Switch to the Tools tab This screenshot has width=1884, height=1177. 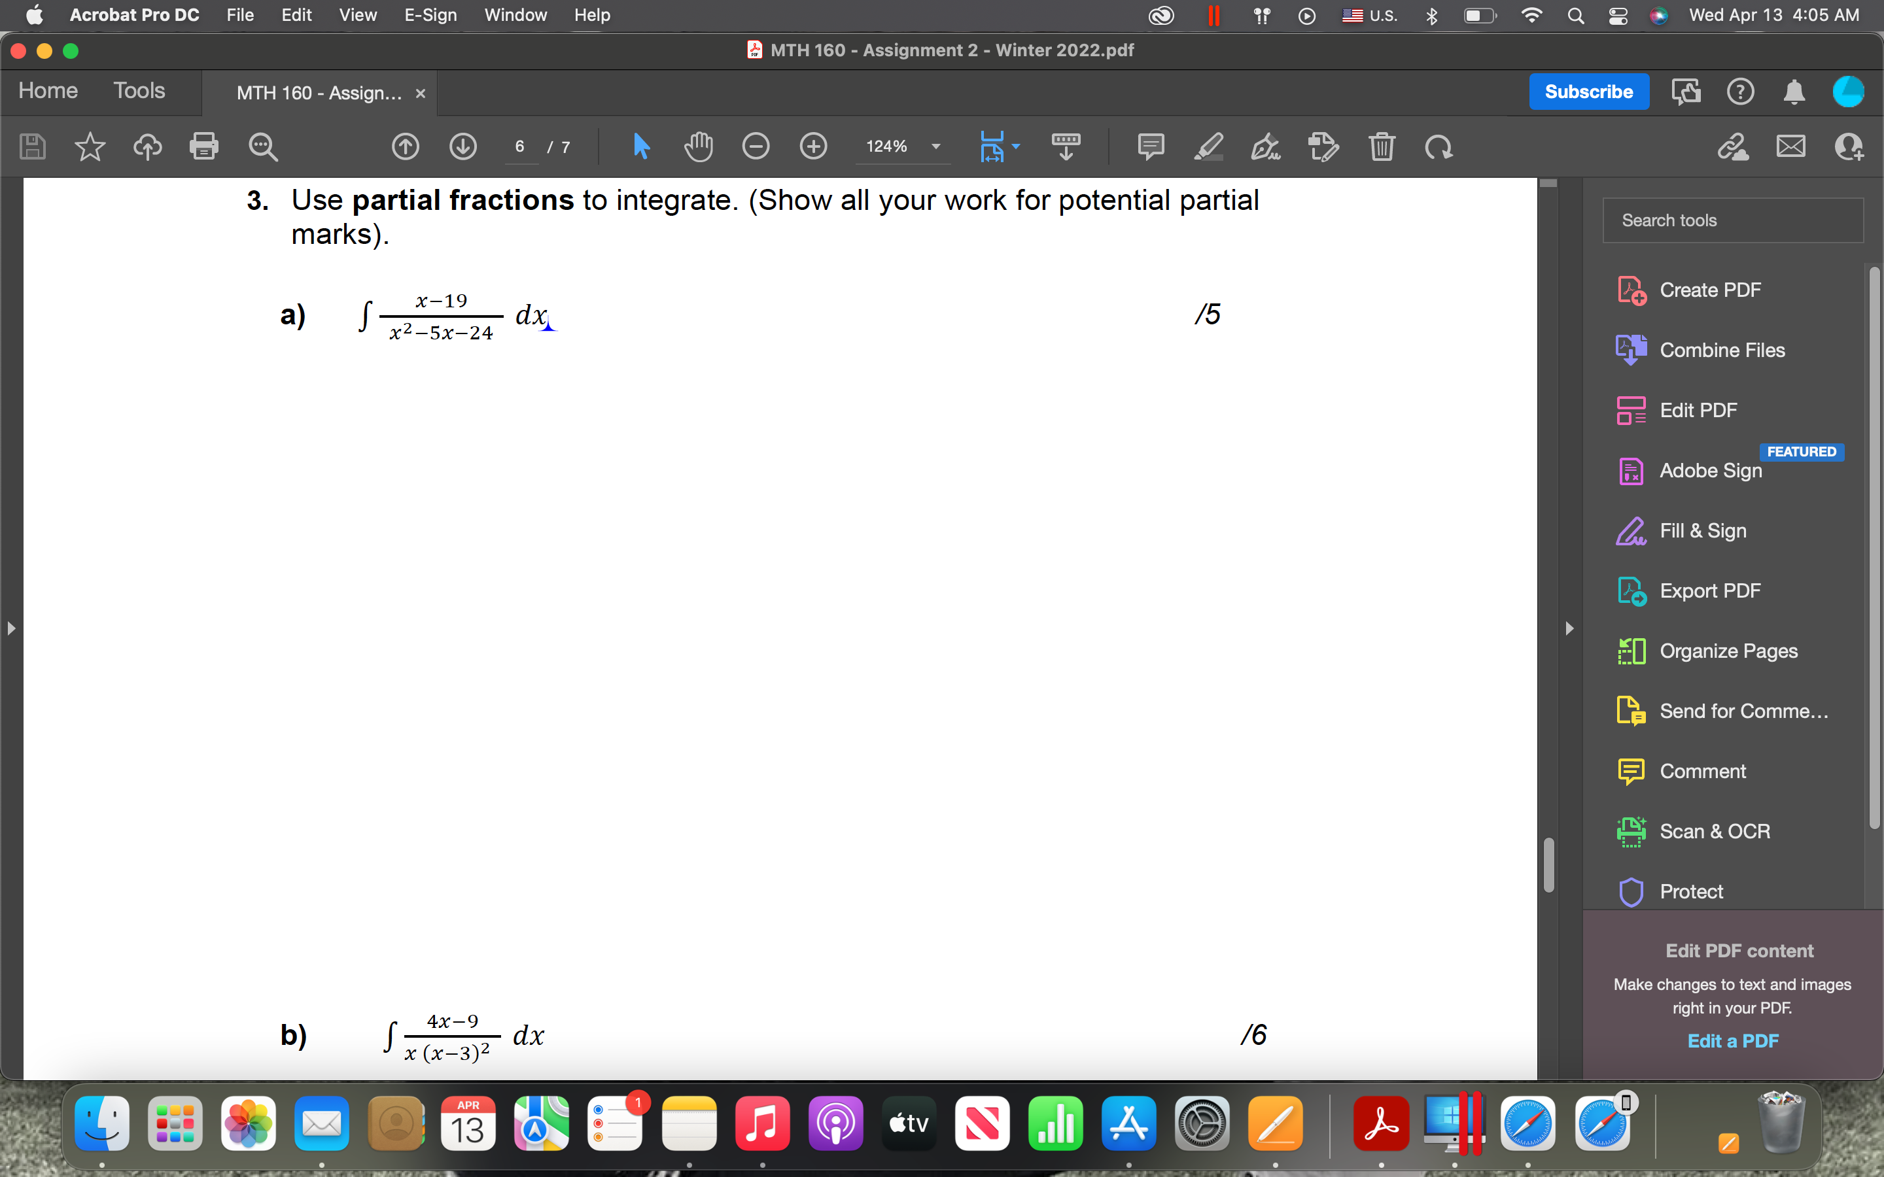point(139,90)
